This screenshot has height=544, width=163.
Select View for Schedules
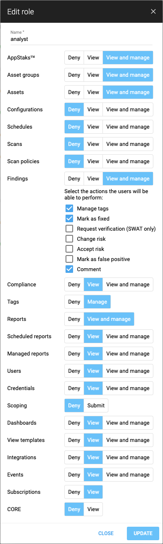coord(93,127)
